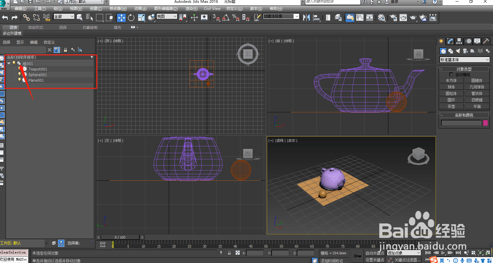The width and height of the screenshot is (493, 263).
Task: Open the 工具(T) menu
Action: [x=40, y=9]
